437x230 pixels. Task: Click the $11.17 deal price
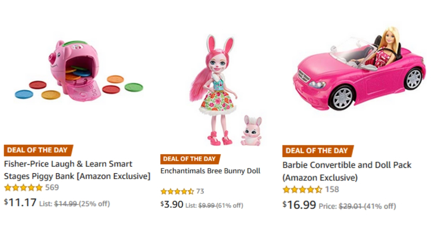[x=20, y=202]
